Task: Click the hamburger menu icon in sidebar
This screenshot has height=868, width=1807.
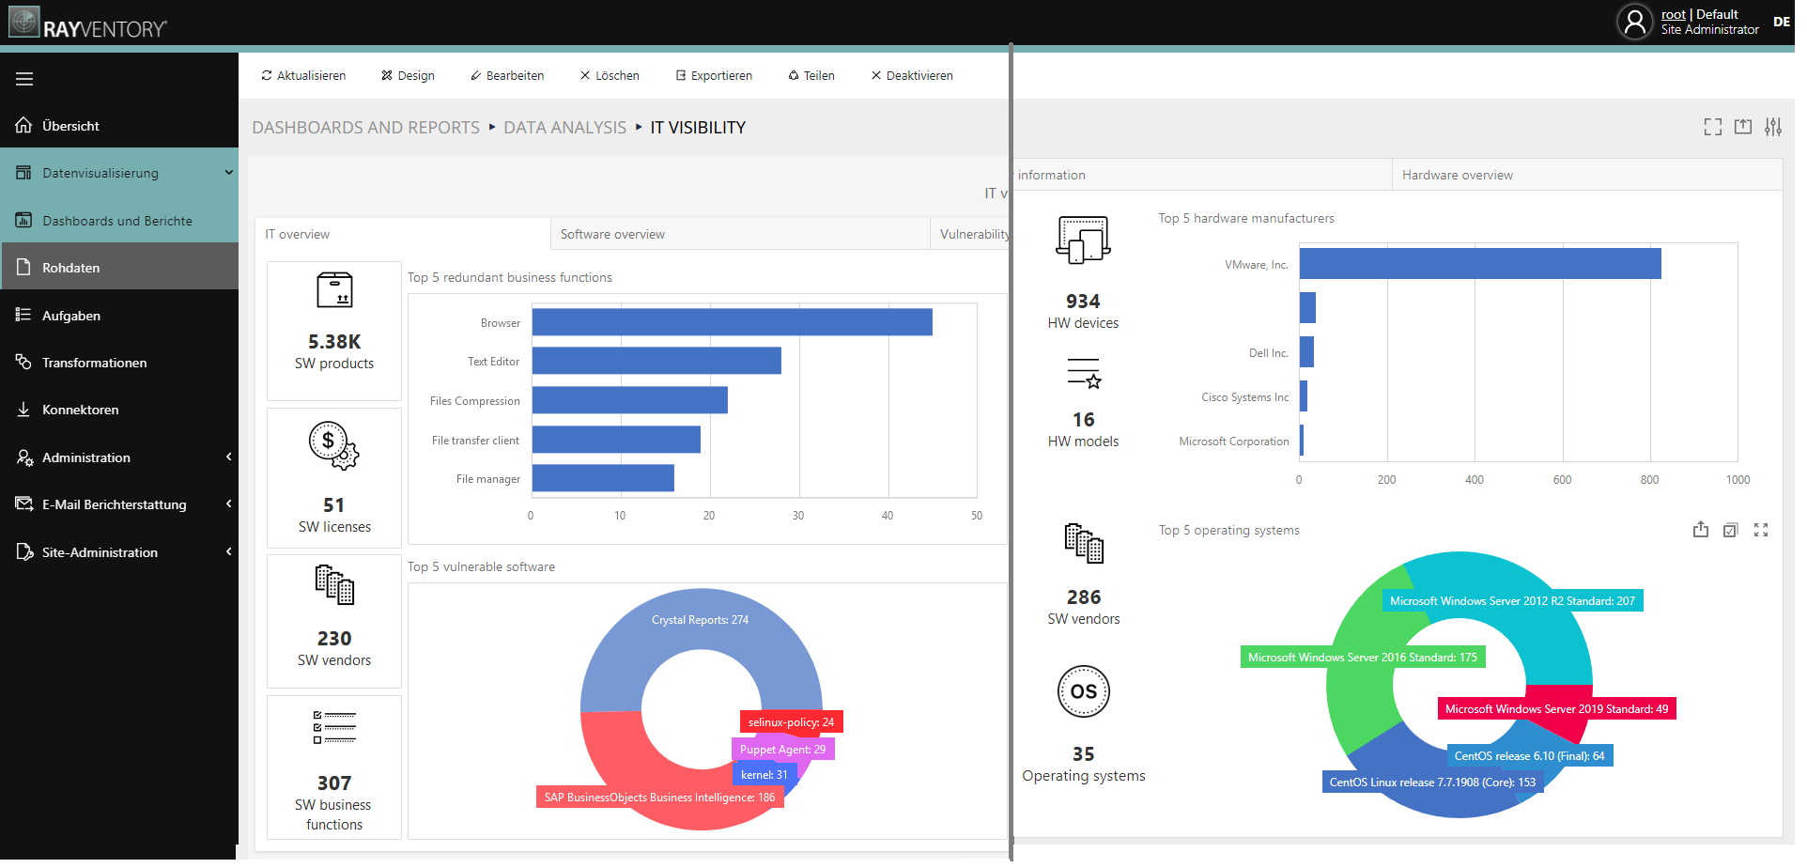Action: (x=24, y=79)
